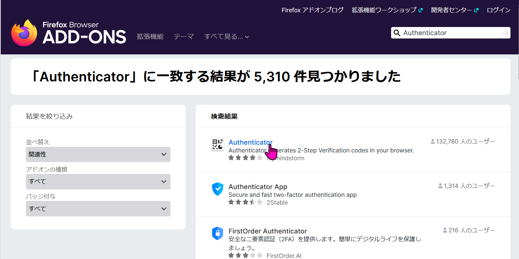Open the FirstOrder Authenticator result title

268,231
